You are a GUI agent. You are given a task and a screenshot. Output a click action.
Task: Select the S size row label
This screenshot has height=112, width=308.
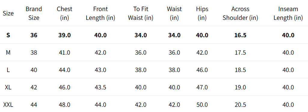point(8,35)
